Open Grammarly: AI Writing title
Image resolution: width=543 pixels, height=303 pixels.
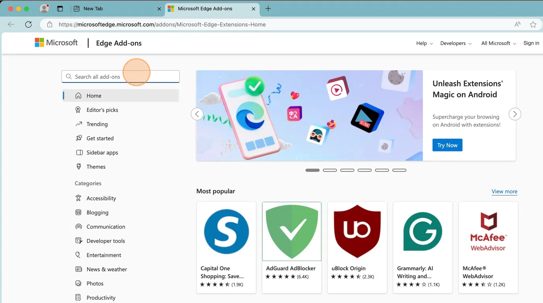[415, 272]
